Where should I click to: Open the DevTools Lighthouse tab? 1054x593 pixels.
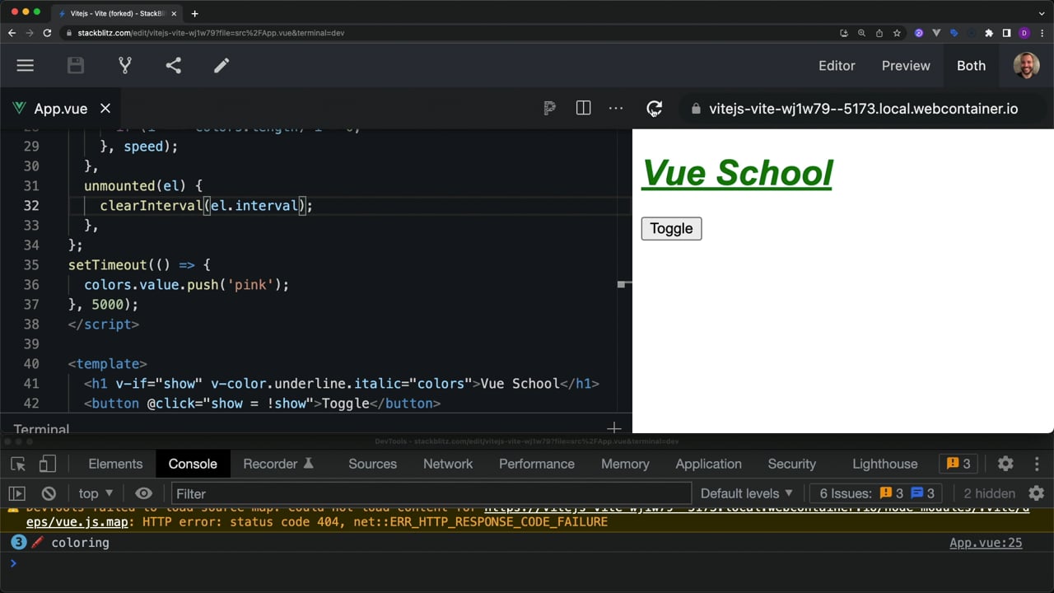pos(884,464)
